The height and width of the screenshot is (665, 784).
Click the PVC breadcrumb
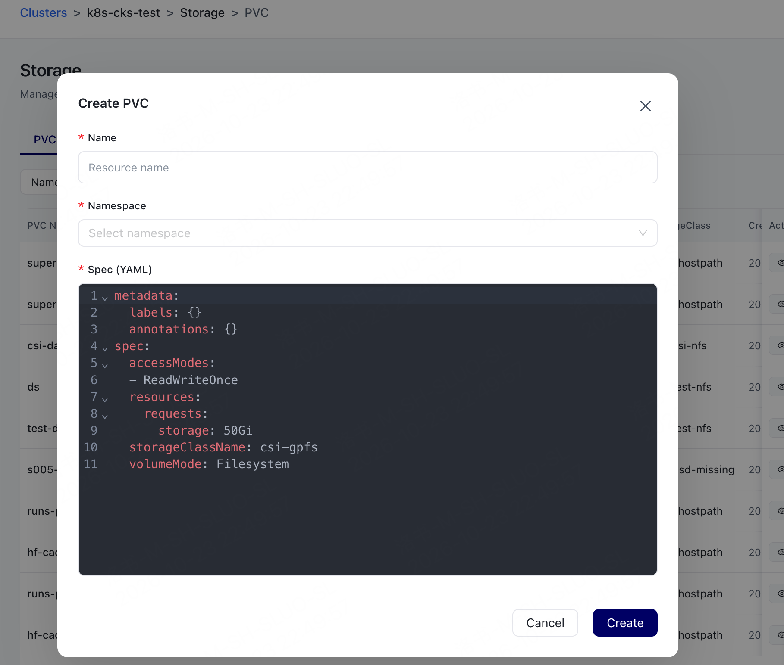(x=257, y=13)
